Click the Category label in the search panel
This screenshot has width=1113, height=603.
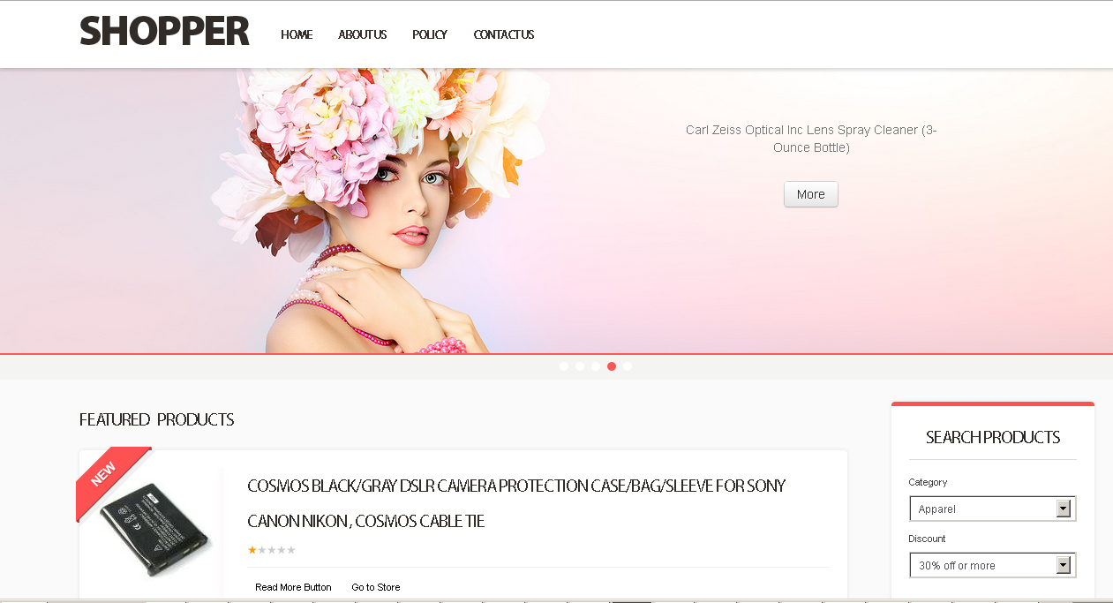pos(928,482)
